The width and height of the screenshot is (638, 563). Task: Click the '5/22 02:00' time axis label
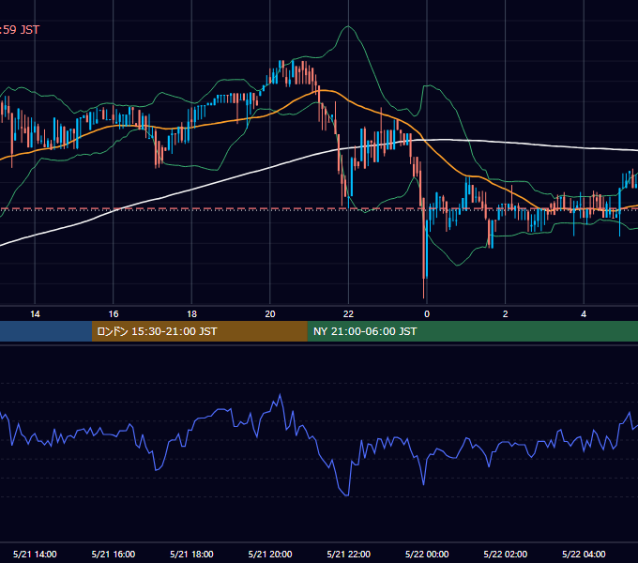click(x=506, y=554)
